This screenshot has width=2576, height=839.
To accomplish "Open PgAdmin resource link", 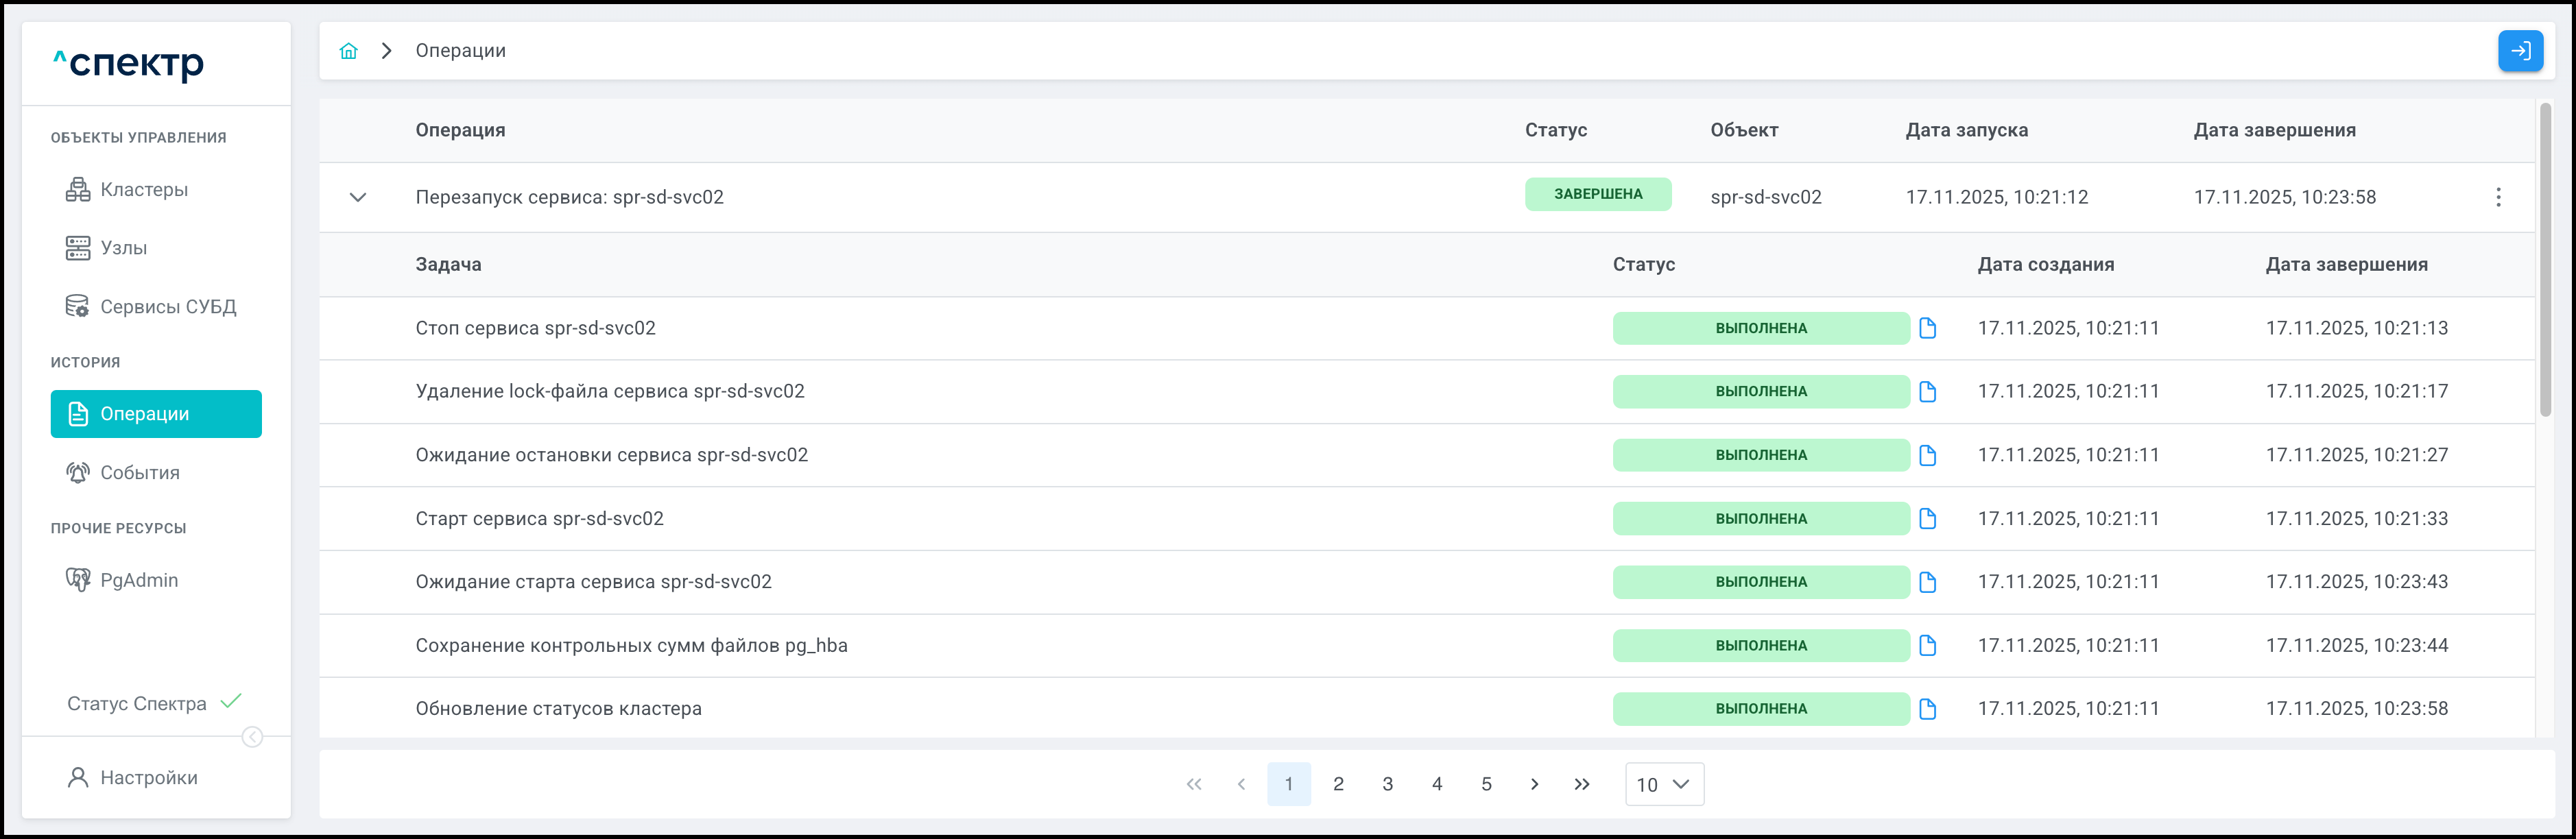I will pos(138,580).
